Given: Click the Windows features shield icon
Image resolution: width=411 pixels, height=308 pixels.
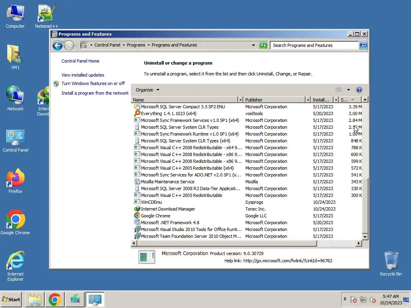Looking at the screenshot, I should pyautogui.click(x=56, y=83).
